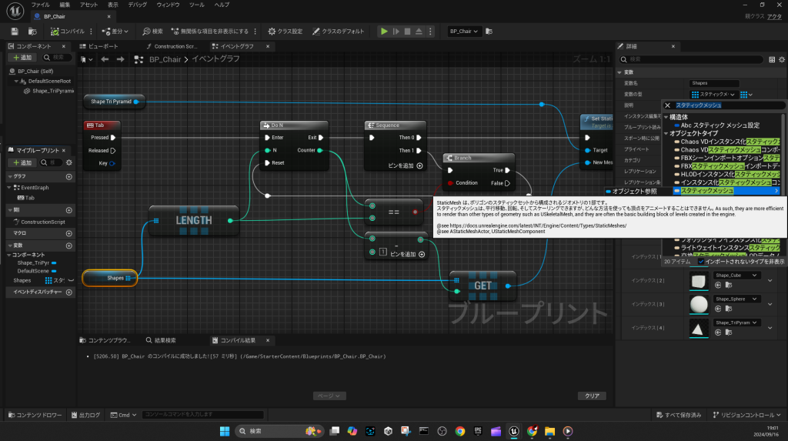Image resolution: width=788 pixels, height=441 pixels.
Task: Open the Debug menu
Action: (x=137, y=5)
